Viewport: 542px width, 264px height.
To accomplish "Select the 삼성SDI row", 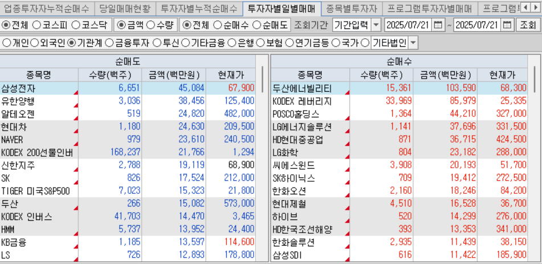I will 400,255.
